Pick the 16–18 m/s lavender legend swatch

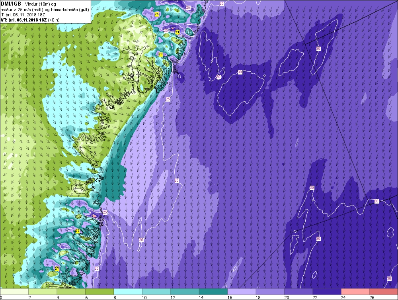click(x=242, y=292)
